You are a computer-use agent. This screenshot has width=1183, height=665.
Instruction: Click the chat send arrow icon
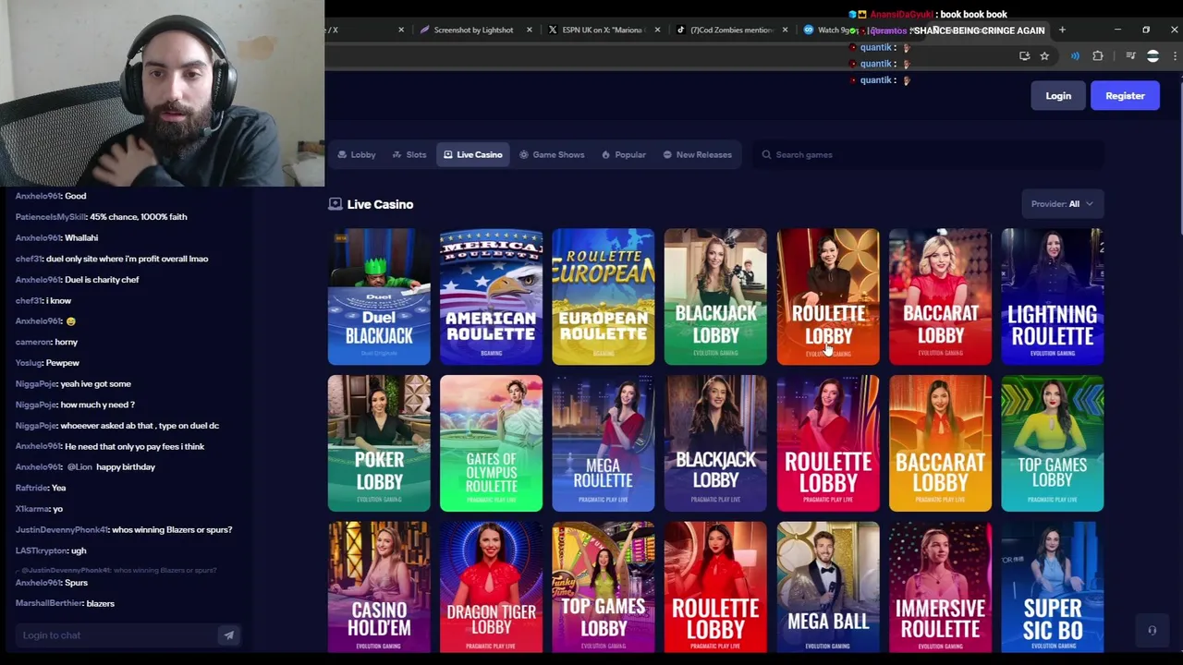click(228, 635)
